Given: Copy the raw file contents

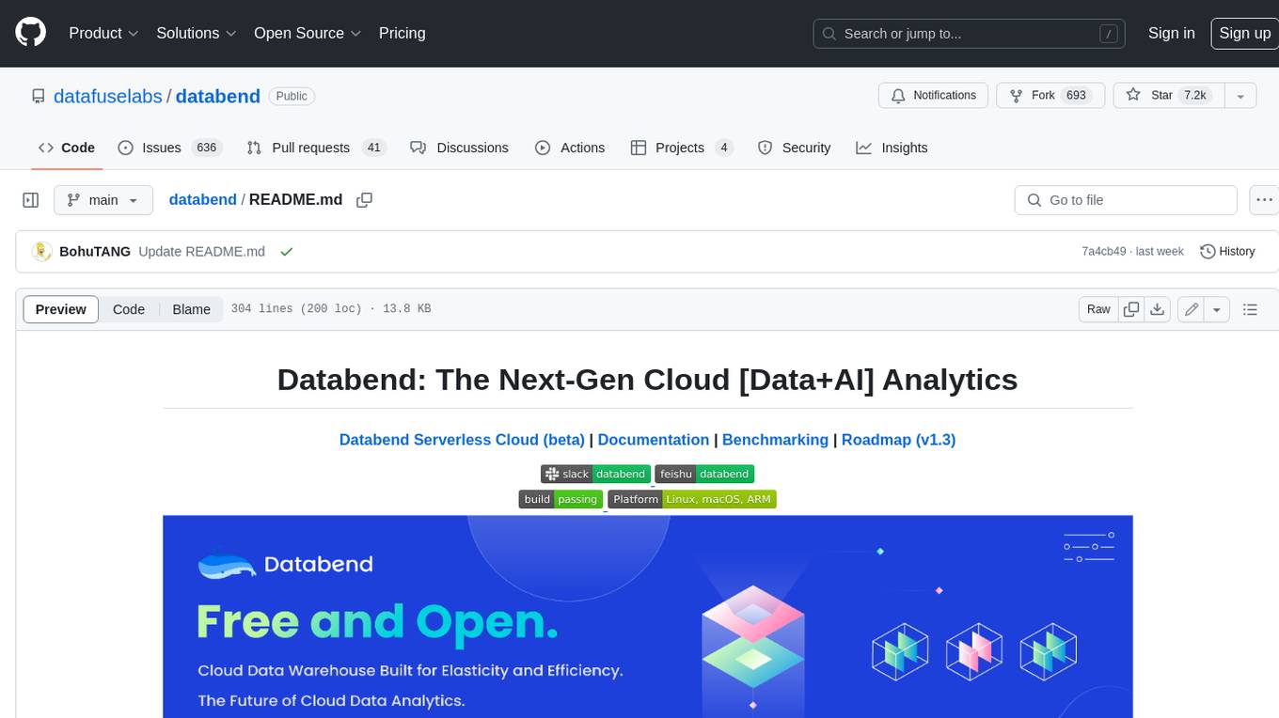Looking at the screenshot, I should (1131, 309).
